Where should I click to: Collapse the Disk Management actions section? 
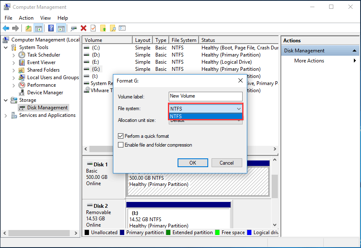(354, 51)
